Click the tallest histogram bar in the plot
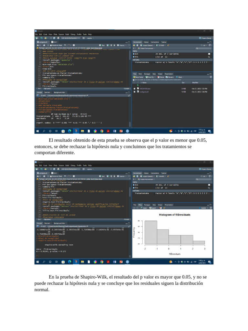The width and height of the screenshot is (248, 331). [x=151, y=232]
